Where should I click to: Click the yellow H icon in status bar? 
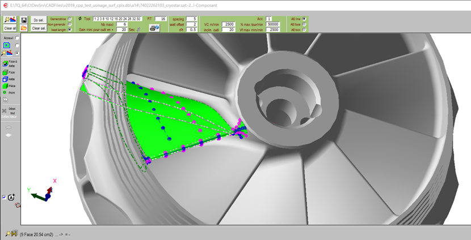pyautogui.click(x=14, y=233)
